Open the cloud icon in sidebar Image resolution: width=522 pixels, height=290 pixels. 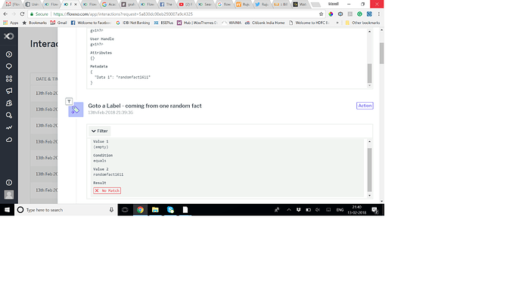(x=9, y=140)
